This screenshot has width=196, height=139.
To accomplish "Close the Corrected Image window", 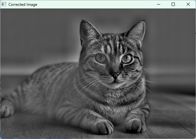I will [188, 4].
